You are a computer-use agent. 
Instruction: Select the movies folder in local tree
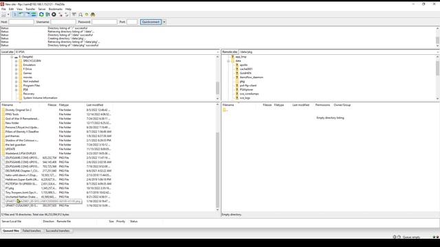[x=27, y=78]
